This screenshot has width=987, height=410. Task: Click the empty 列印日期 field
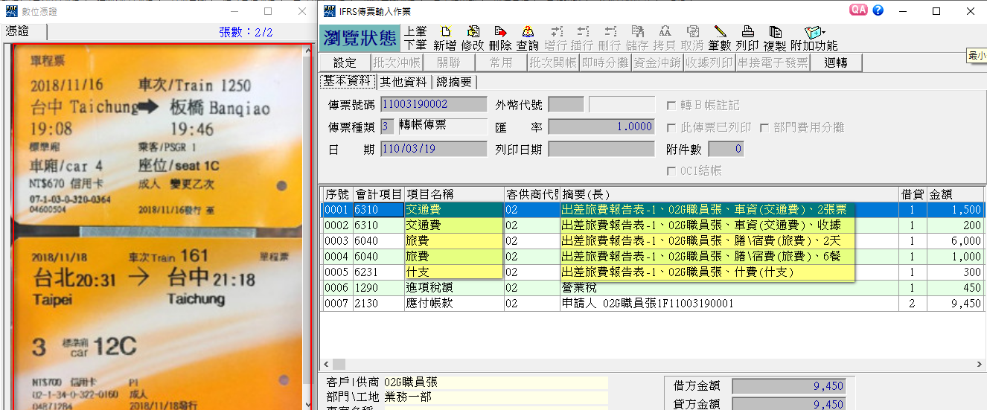601,149
